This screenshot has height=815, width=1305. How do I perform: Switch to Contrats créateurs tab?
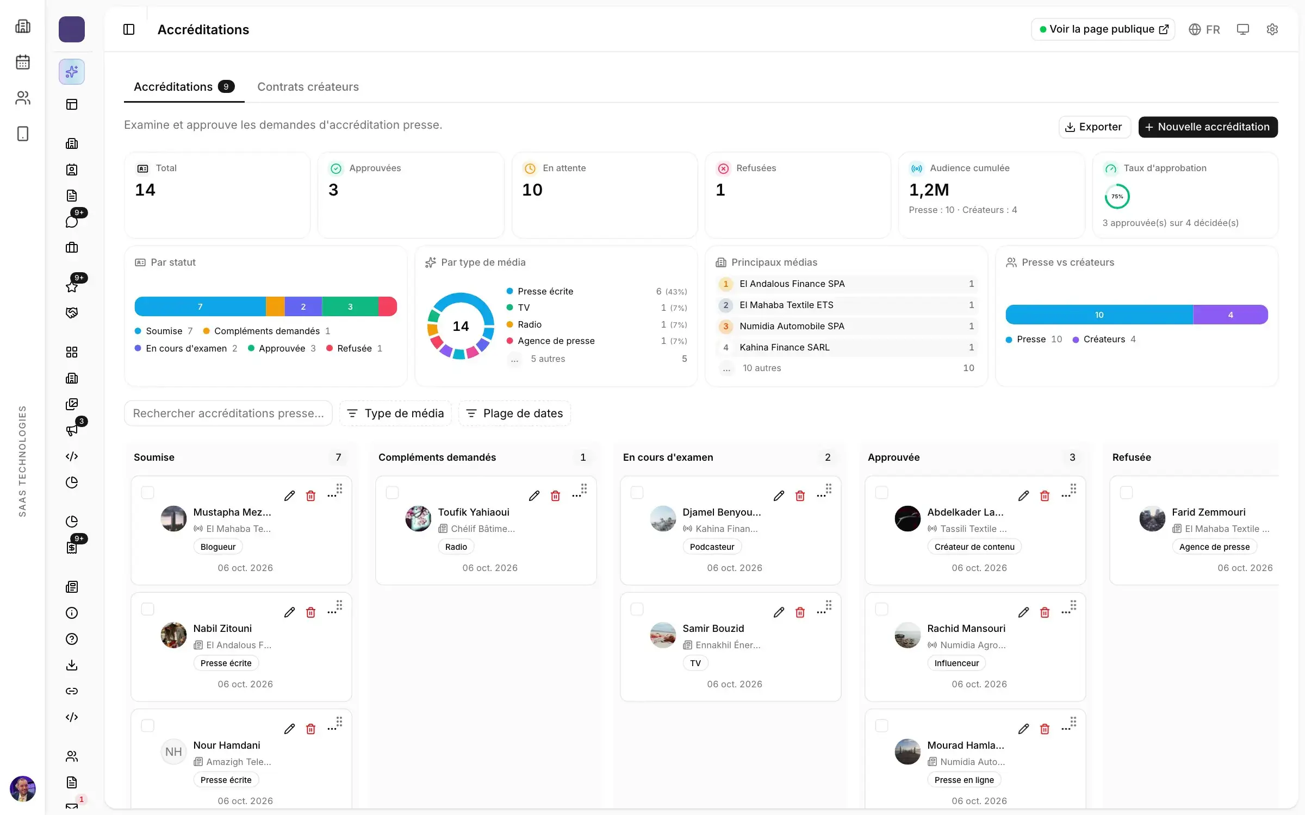coord(308,87)
